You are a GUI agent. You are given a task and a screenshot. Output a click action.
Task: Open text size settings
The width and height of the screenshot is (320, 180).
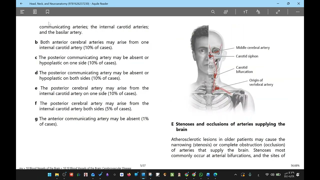(x=245, y=12)
